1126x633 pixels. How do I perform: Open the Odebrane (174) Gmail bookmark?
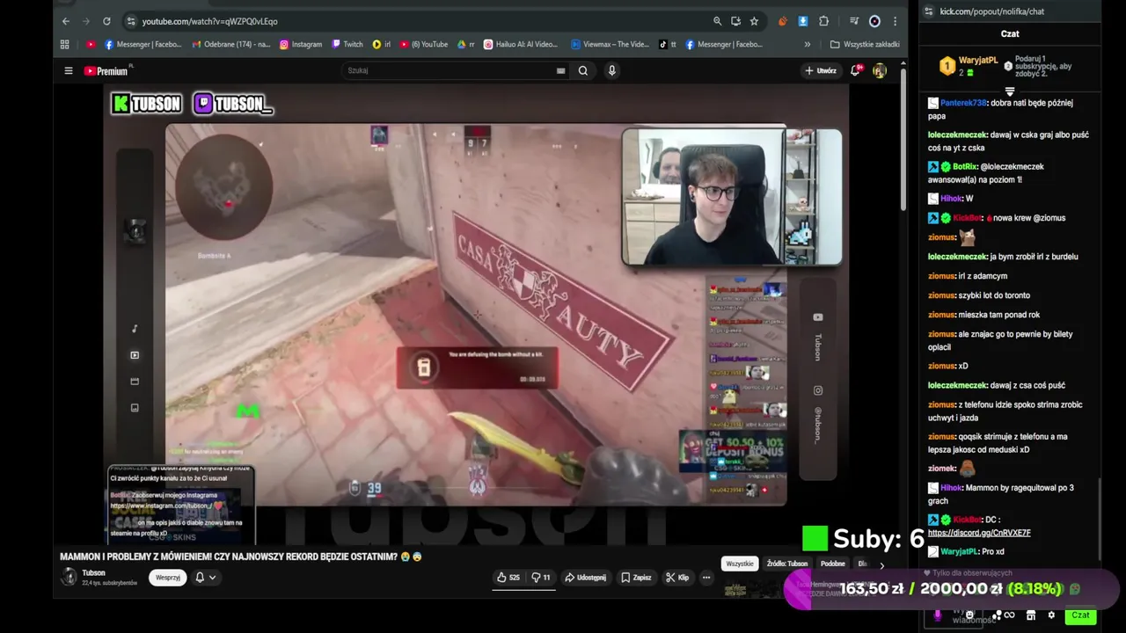point(231,44)
